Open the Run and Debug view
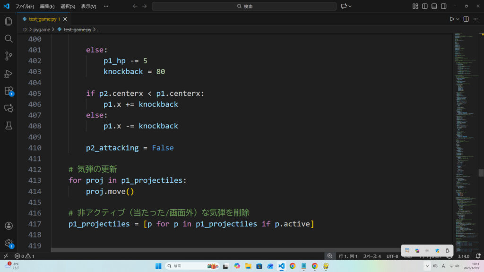The height and width of the screenshot is (272, 484). tap(8, 73)
